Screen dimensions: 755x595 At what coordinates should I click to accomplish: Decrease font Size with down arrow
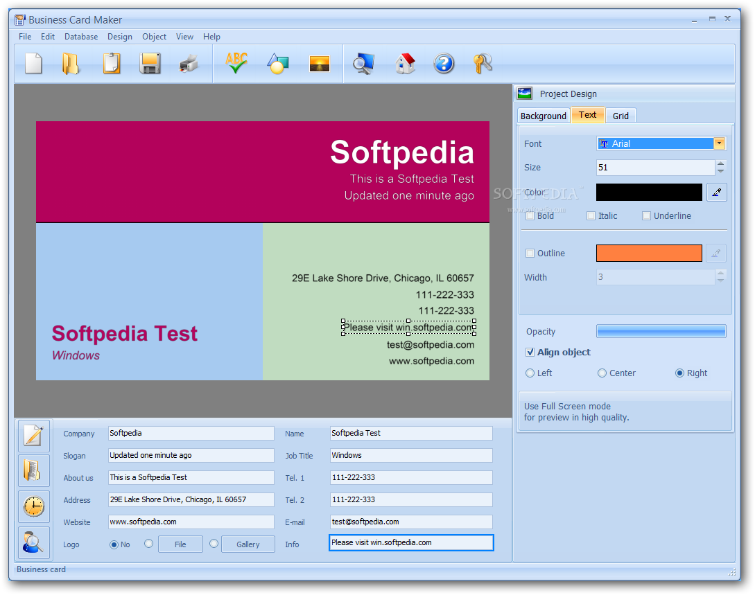[x=720, y=171]
